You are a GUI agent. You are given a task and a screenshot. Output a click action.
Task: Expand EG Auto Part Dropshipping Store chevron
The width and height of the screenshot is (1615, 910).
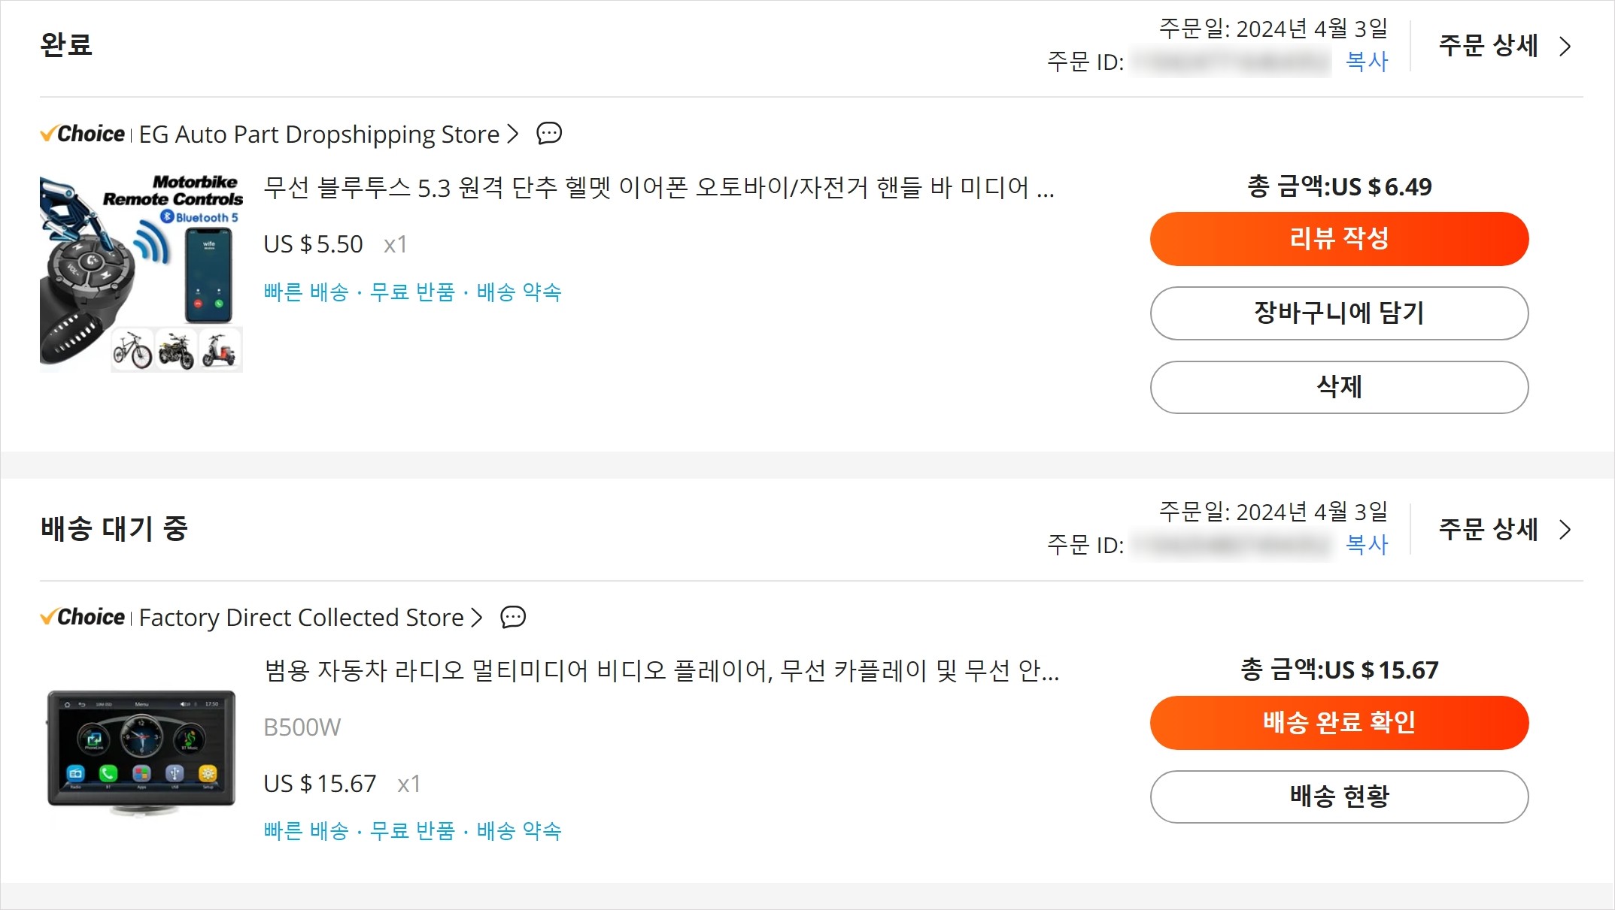point(513,134)
